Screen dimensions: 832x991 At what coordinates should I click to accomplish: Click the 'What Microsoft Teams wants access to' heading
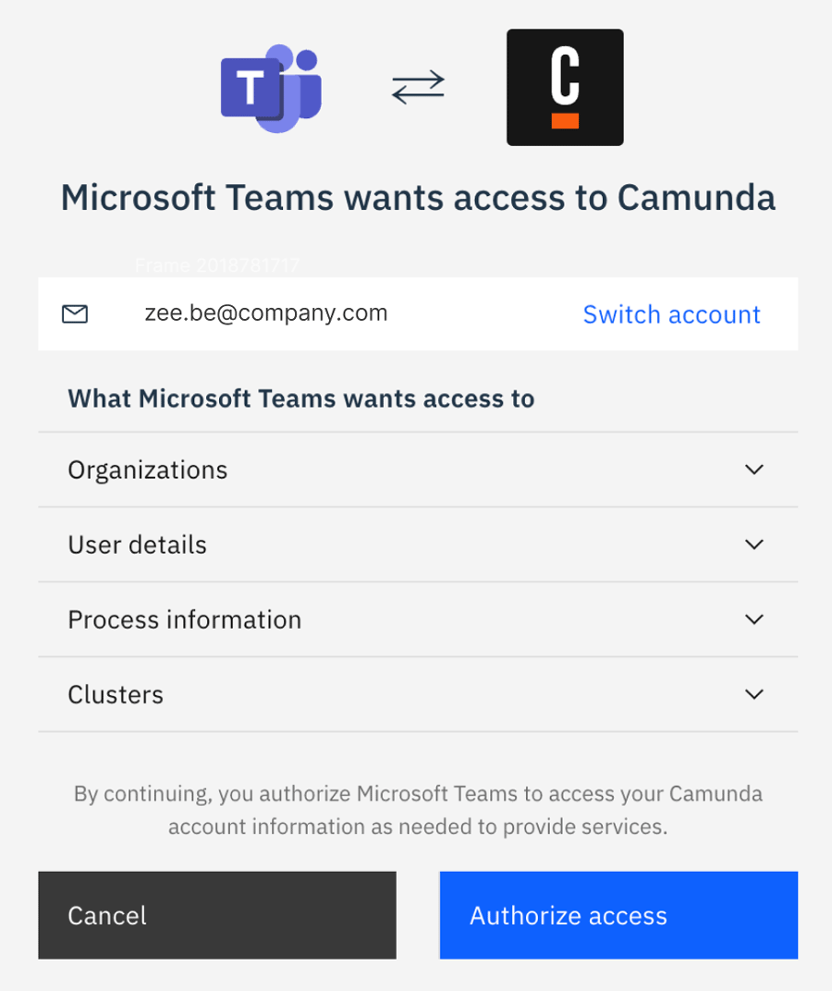[301, 398]
